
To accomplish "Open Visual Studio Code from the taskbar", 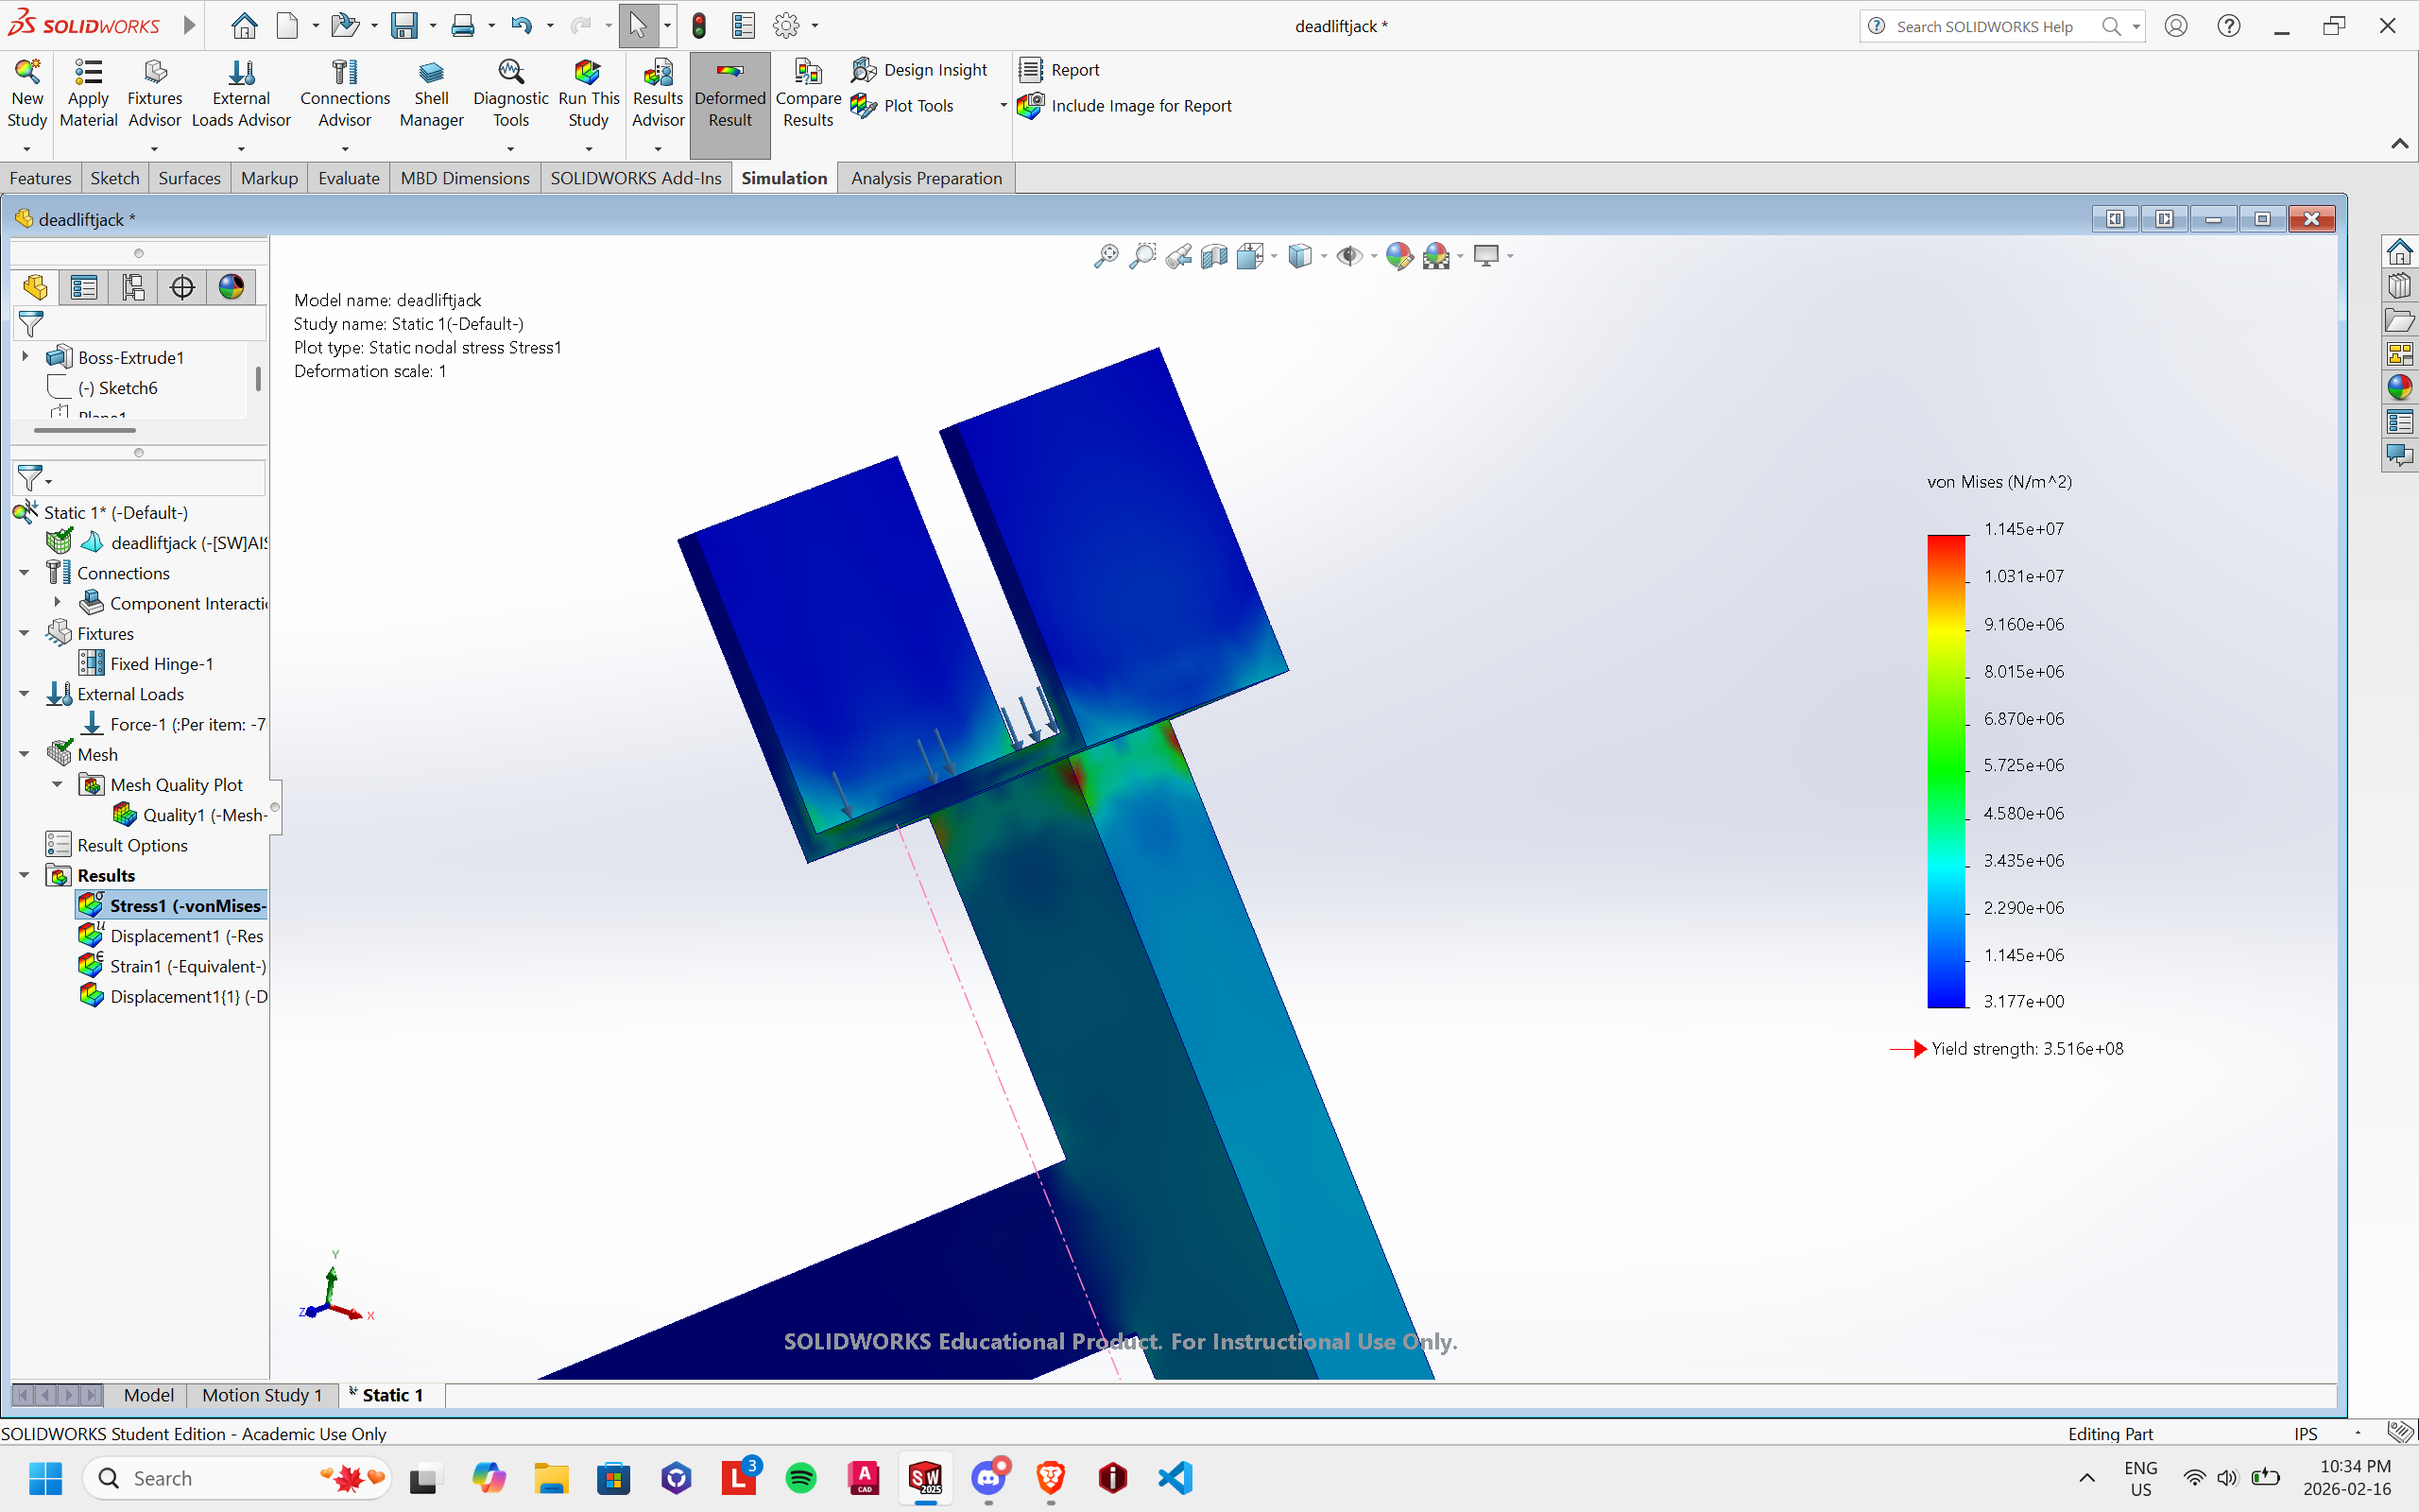I will pos(1175,1478).
